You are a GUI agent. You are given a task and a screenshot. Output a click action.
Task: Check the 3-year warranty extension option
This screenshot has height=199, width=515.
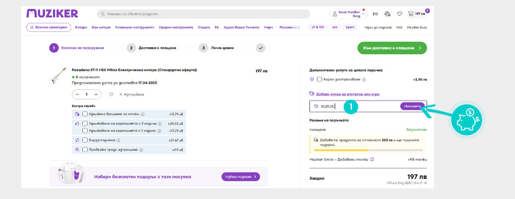pyautogui.click(x=85, y=124)
